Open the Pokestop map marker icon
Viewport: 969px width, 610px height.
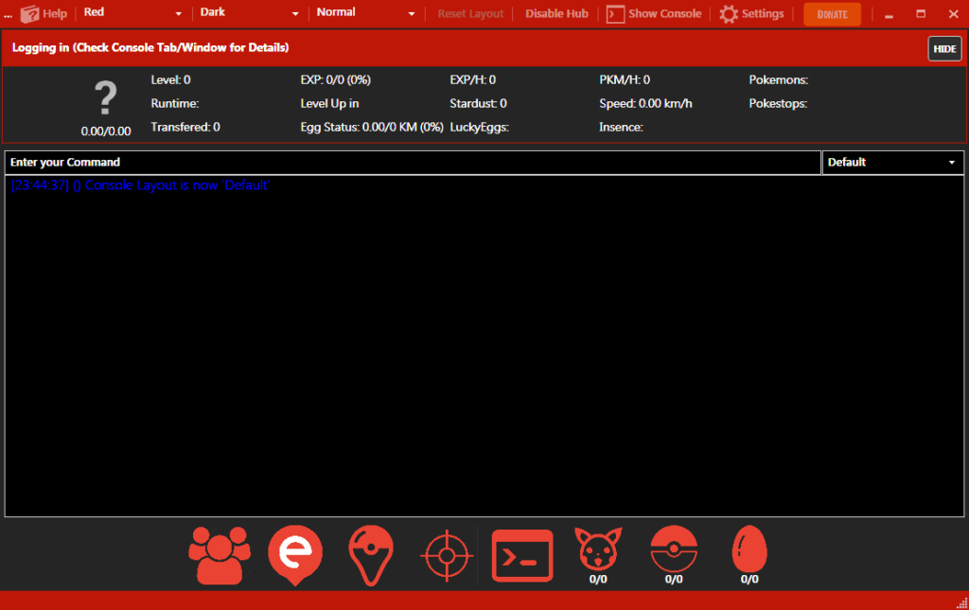tap(370, 554)
